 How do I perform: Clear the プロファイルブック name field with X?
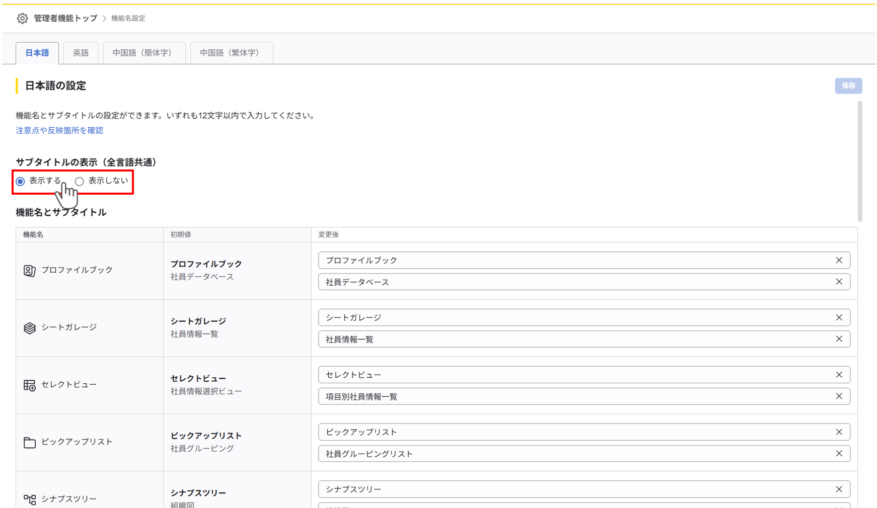click(839, 260)
